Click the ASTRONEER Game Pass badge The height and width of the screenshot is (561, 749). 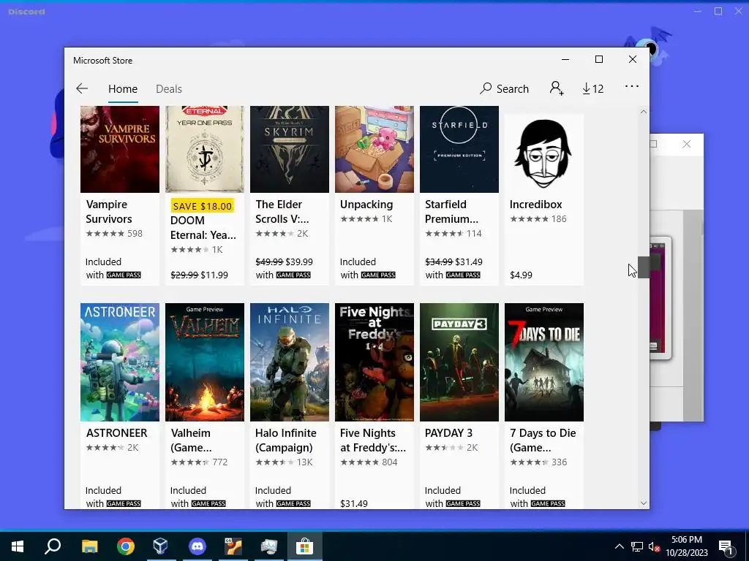pos(123,504)
